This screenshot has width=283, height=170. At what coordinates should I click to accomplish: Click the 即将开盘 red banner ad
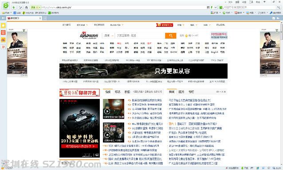[x=79, y=93]
